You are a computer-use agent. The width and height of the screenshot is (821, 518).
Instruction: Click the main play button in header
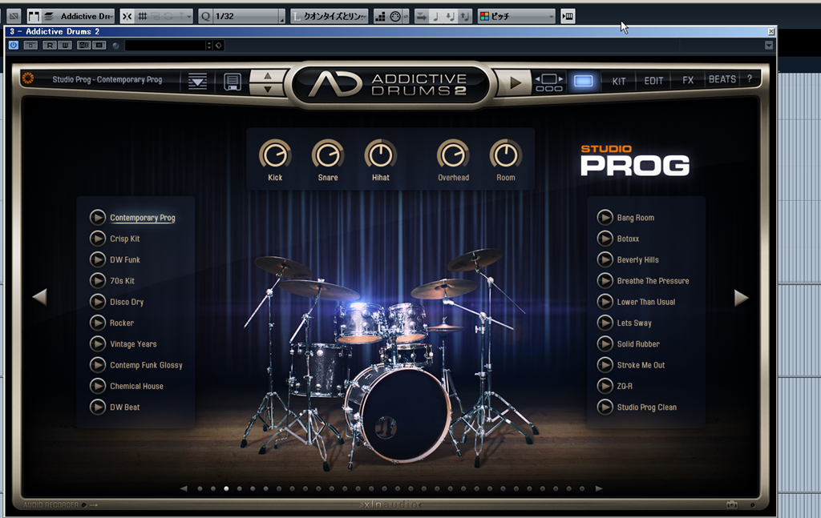click(x=515, y=82)
